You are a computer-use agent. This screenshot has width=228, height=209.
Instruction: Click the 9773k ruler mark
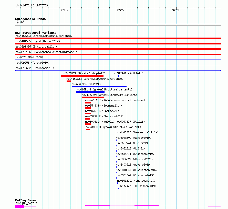point(176,10)
